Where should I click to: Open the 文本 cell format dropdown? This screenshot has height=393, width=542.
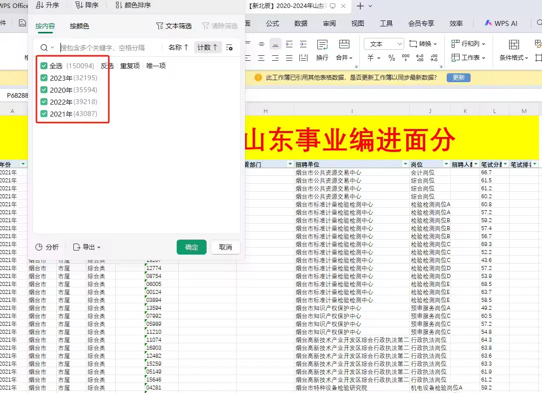pos(383,44)
